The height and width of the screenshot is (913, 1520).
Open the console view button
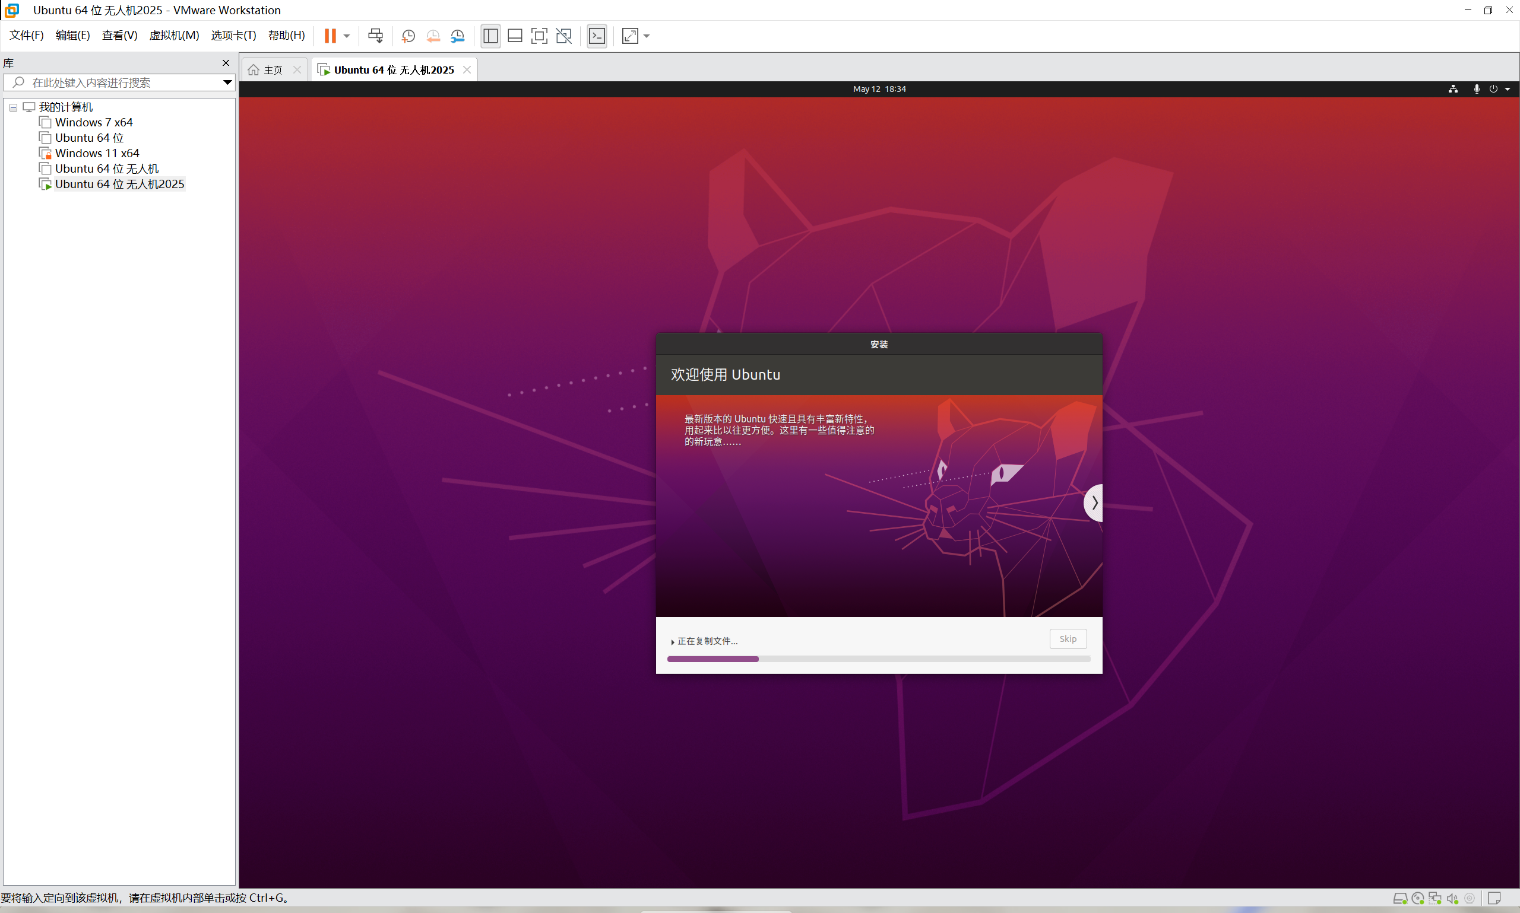click(x=597, y=36)
